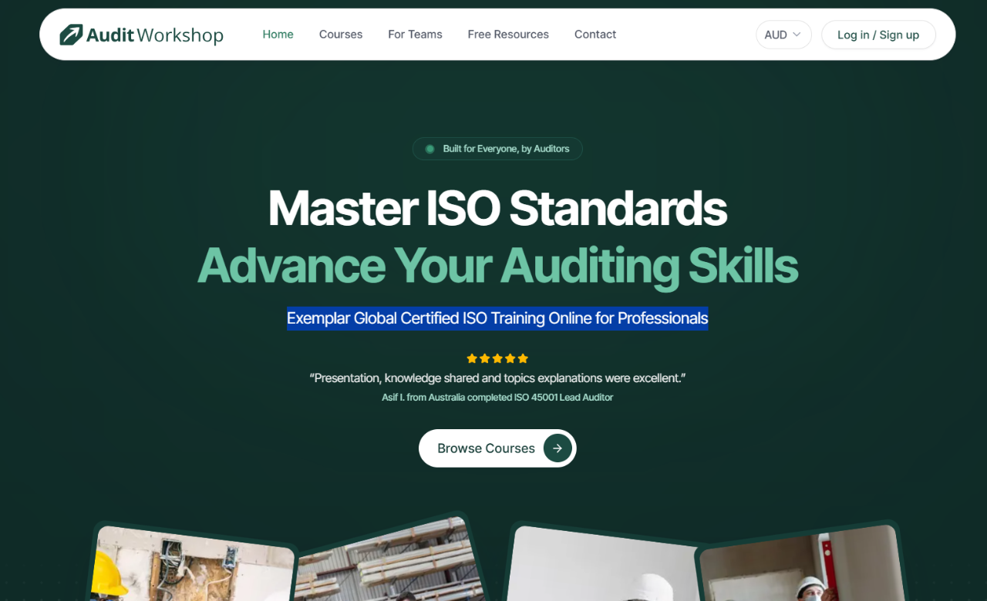Screen dimensions: 987x601
Task: Click the highlighted Exemplar Global Certified subtitle
Action: [x=497, y=318]
